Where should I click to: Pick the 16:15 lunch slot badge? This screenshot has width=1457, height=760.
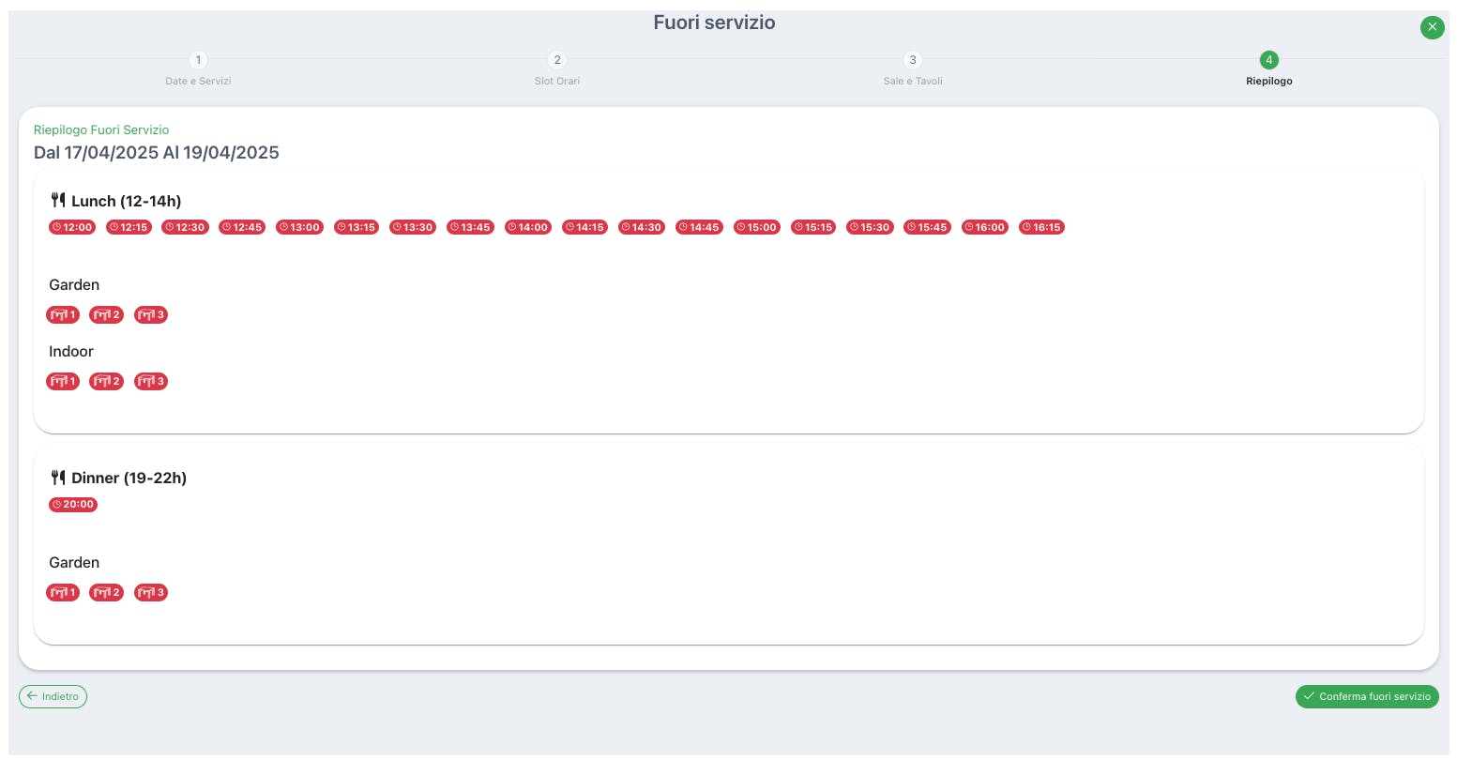point(1041,227)
